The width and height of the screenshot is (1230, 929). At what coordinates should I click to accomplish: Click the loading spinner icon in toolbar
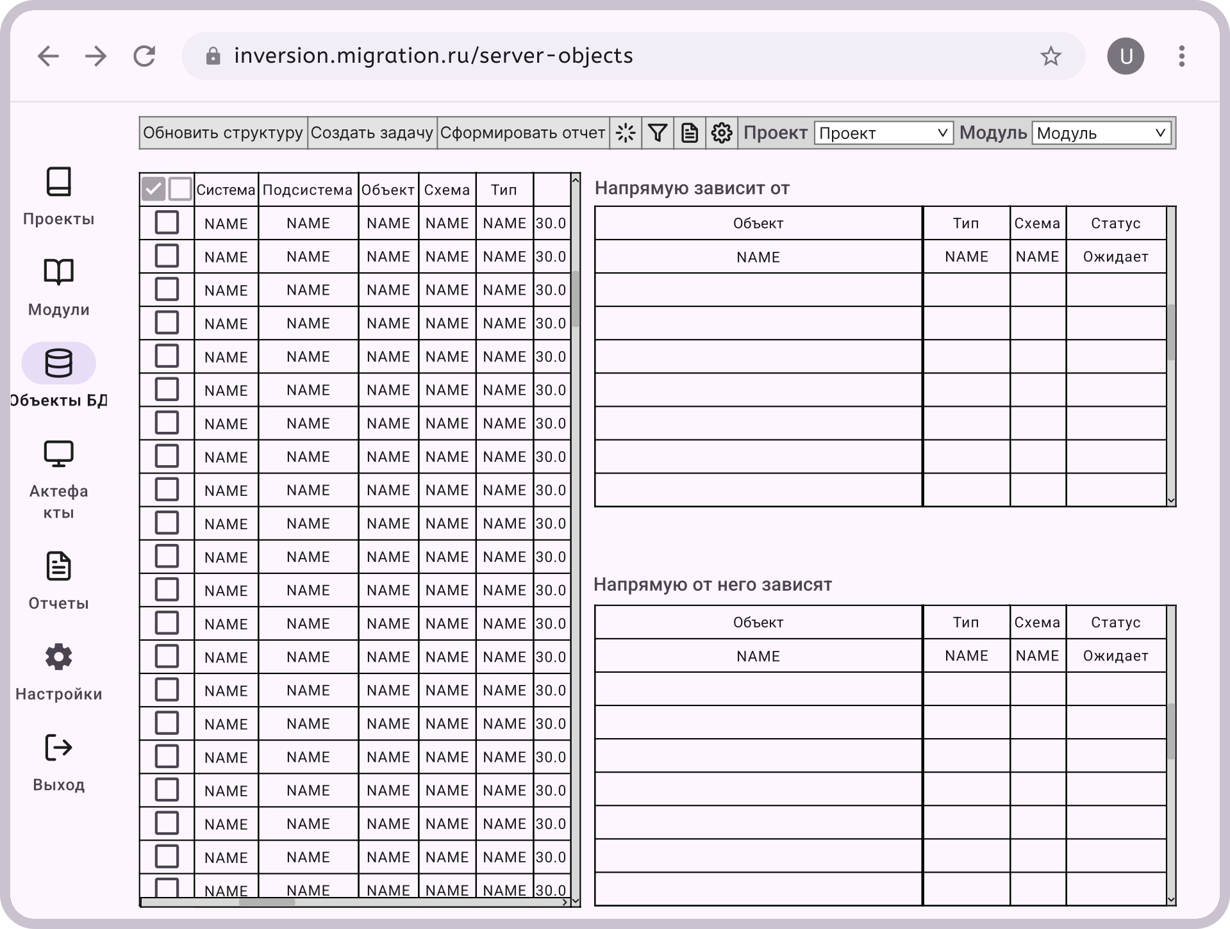[x=625, y=133]
